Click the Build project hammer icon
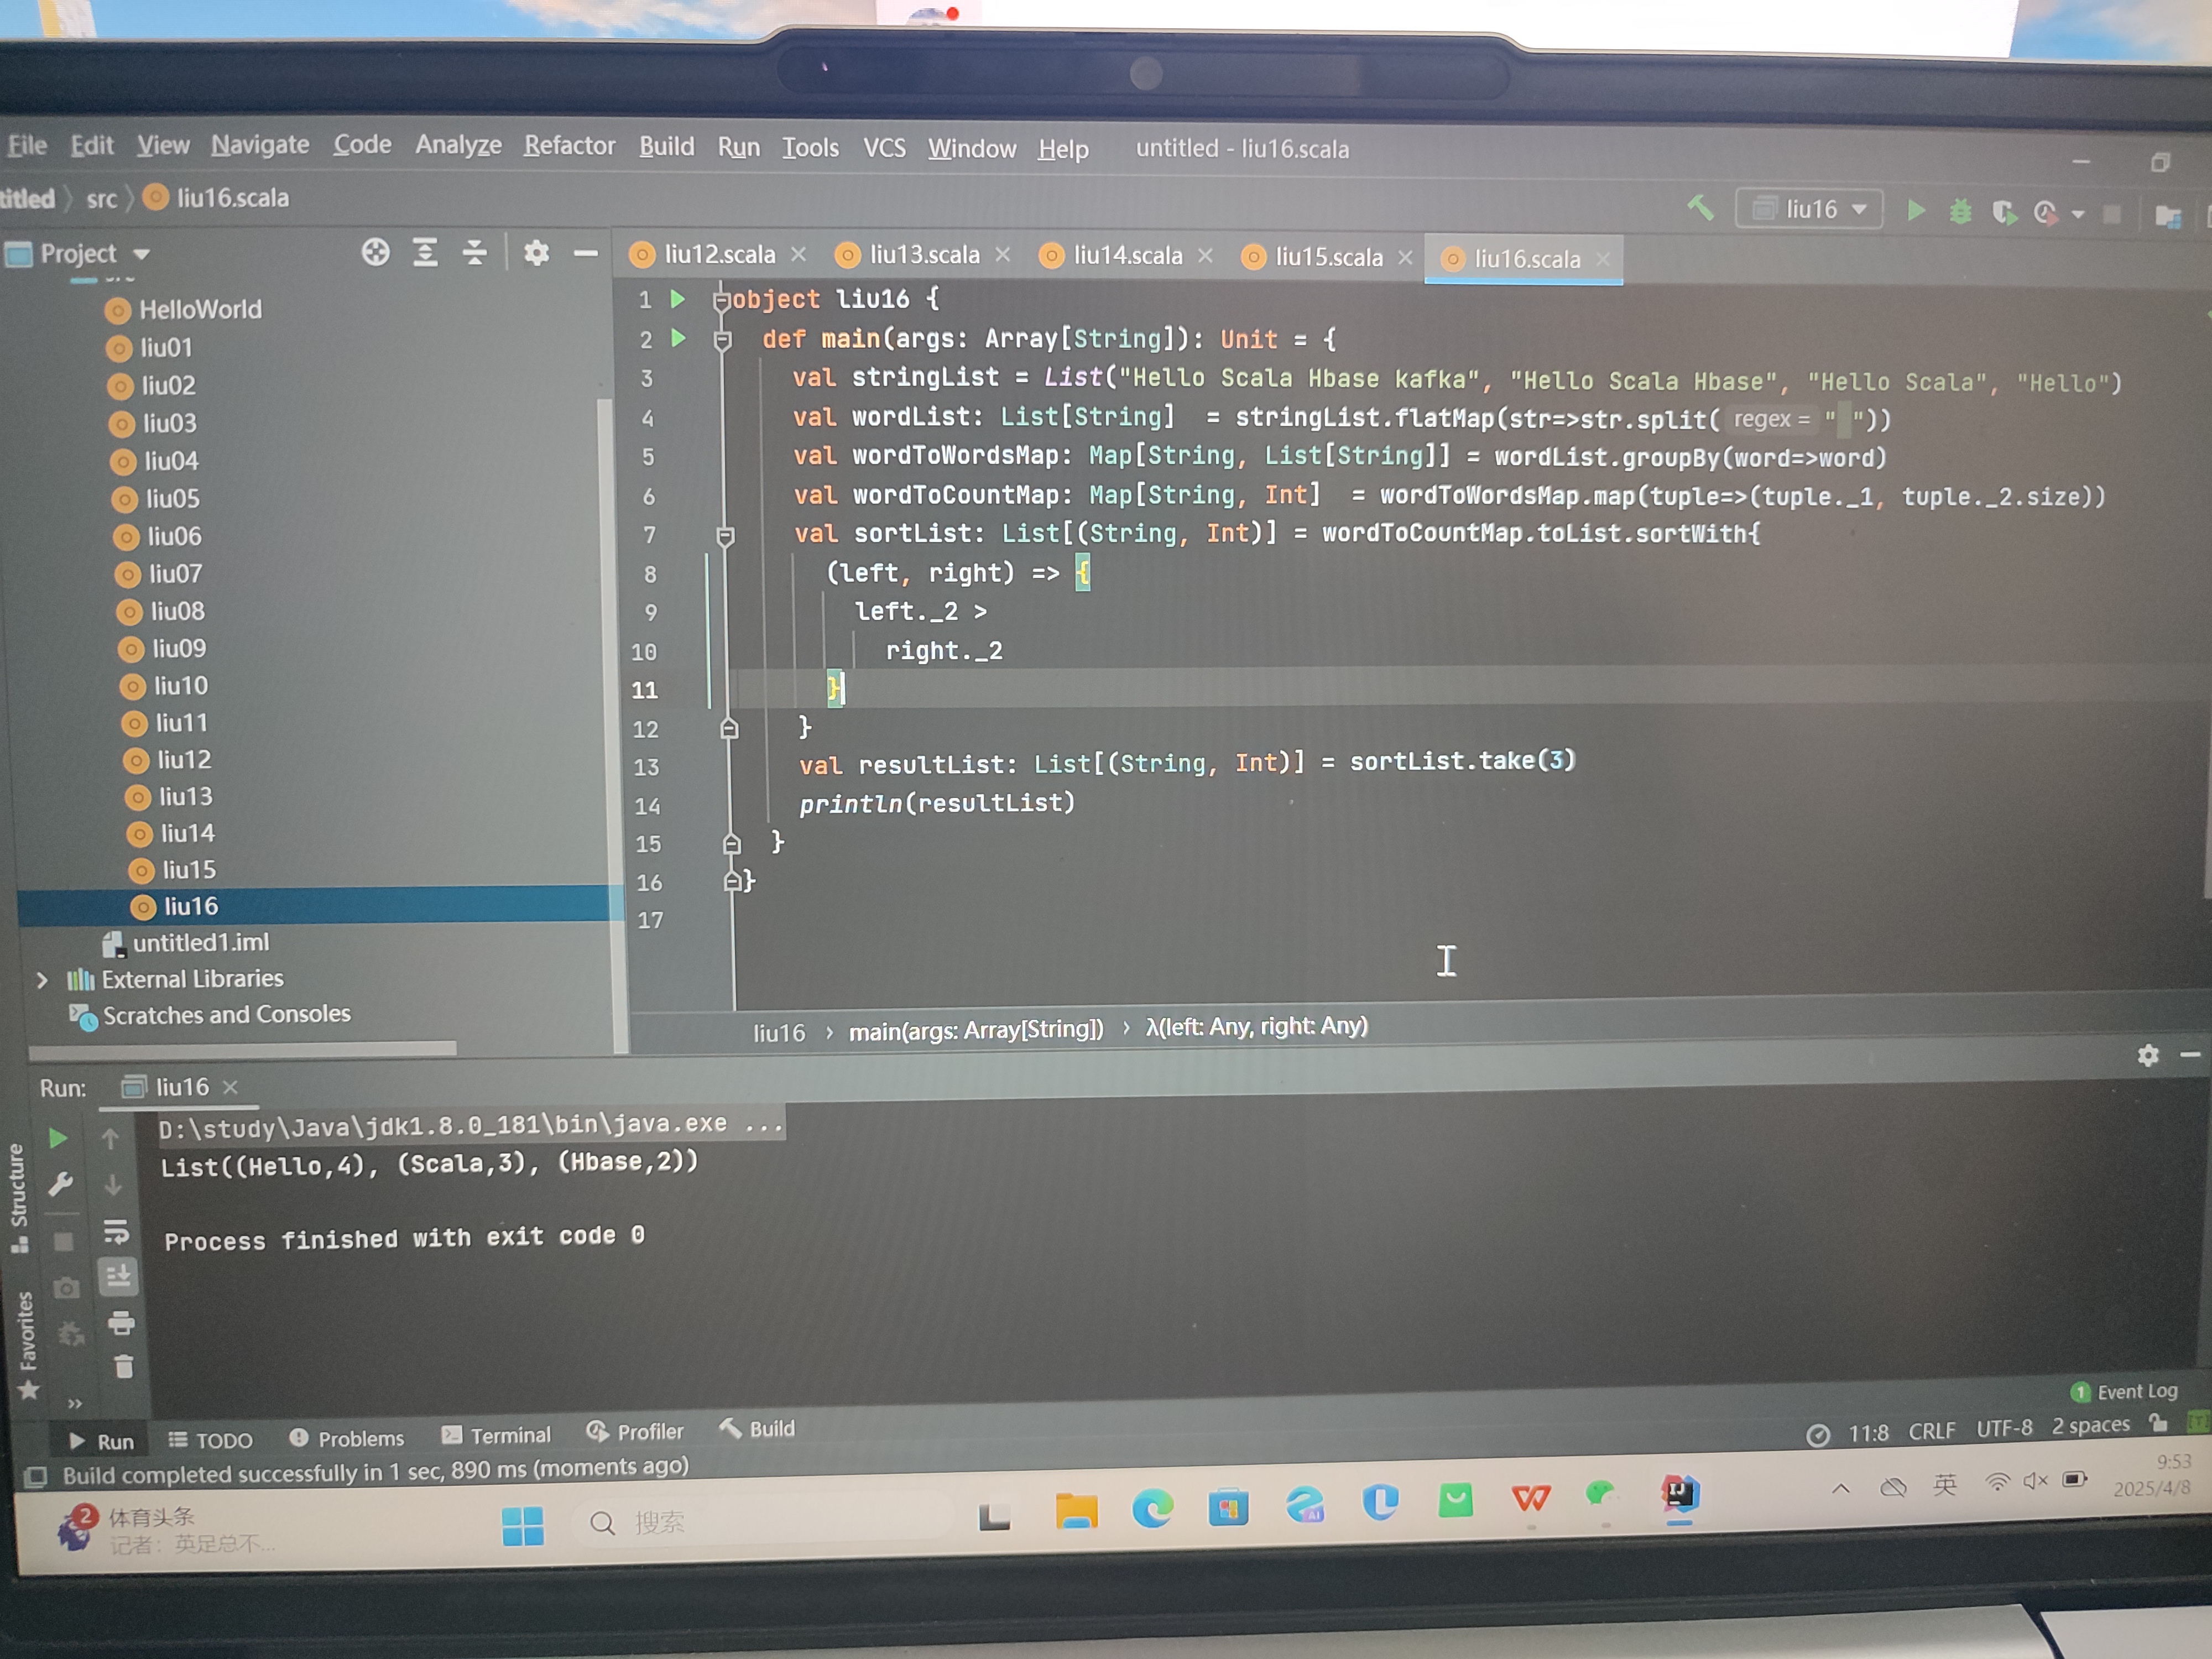 pyautogui.click(x=1700, y=208)
